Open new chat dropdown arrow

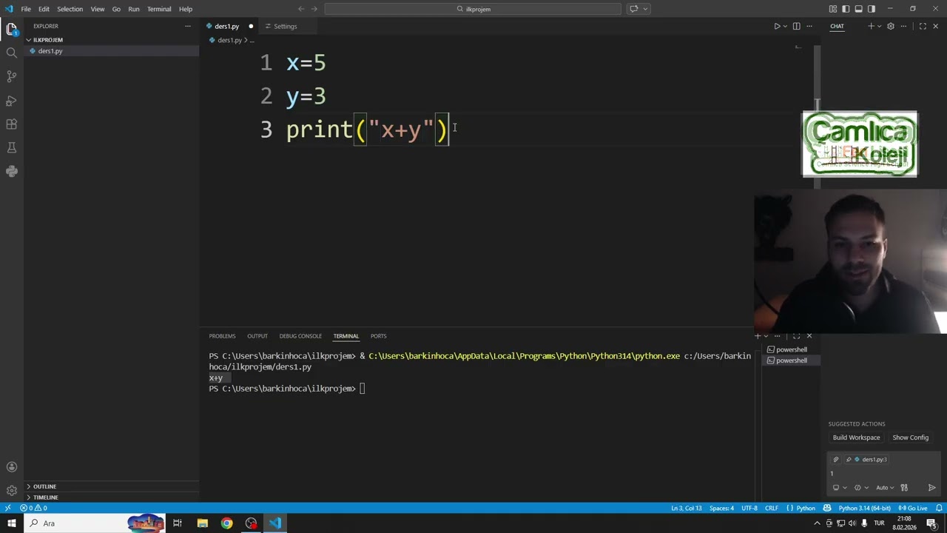tap(879, 26)
